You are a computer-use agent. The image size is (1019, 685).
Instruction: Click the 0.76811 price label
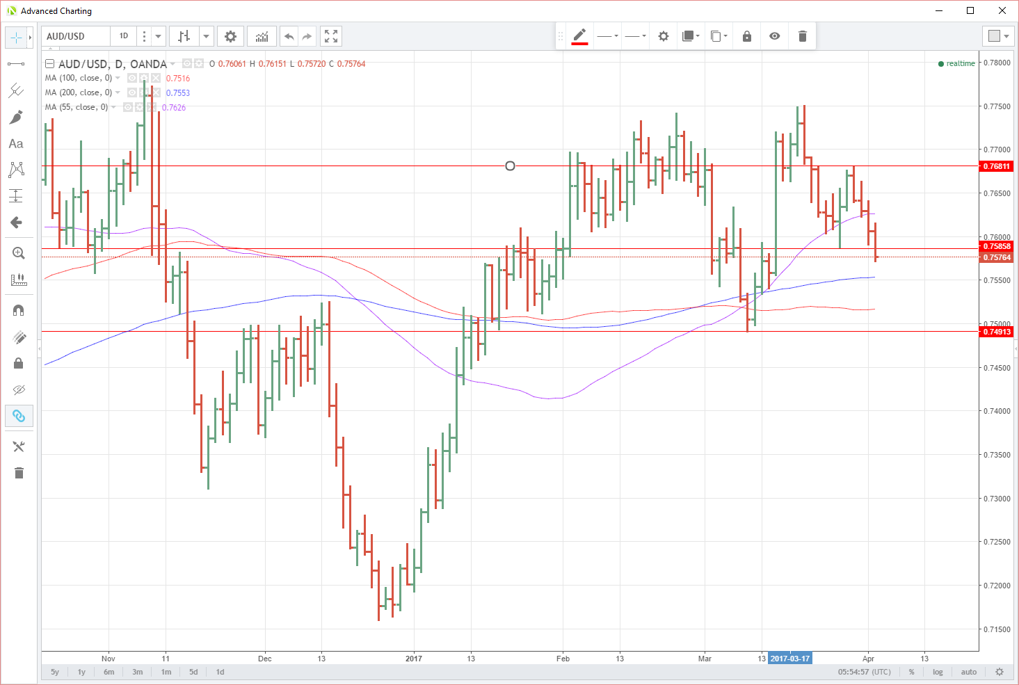click(x=997, y=166)
